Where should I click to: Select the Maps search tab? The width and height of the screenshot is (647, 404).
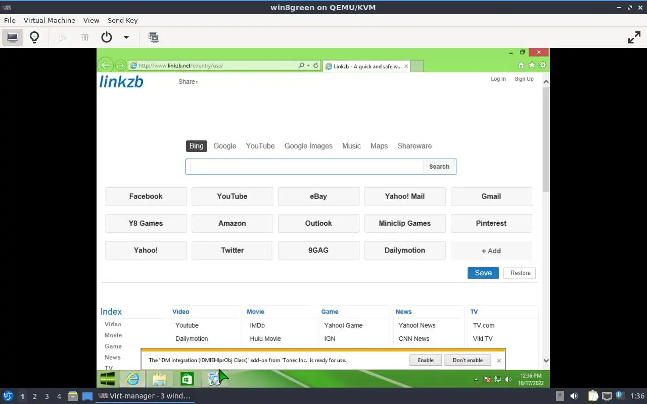[379, 146]
